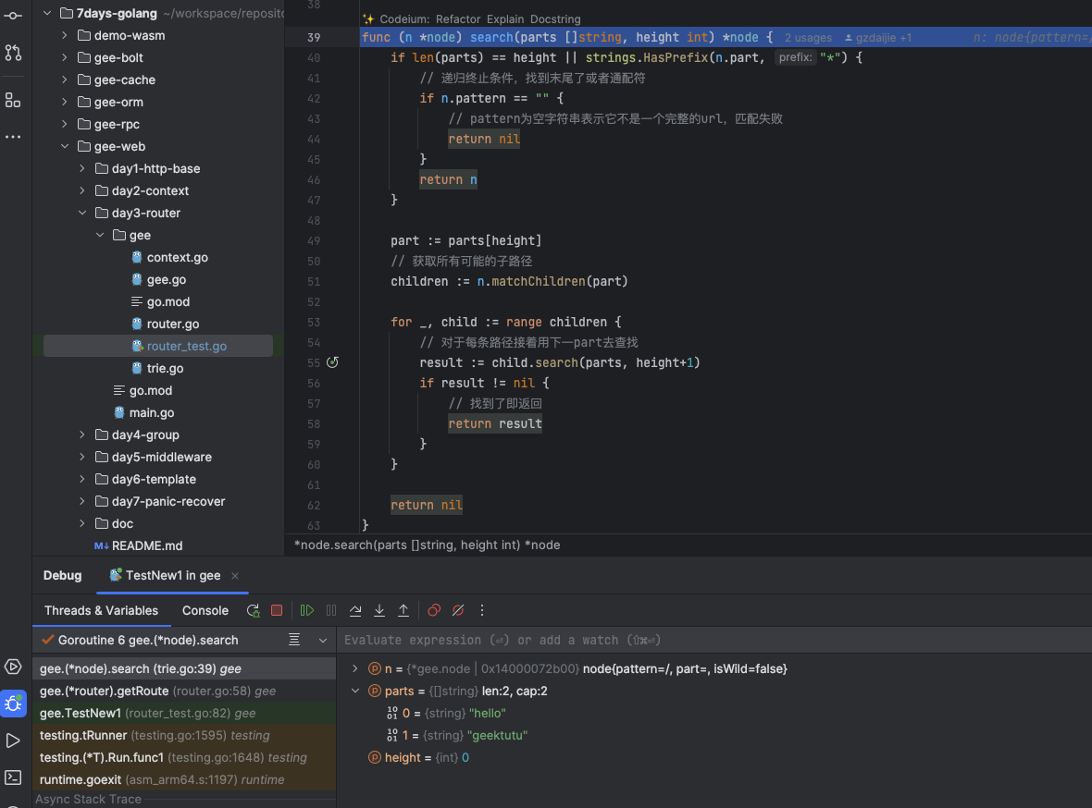The image size is (1092, 808).
Task: Collapse the parts variable array
Action: (355, 691)
